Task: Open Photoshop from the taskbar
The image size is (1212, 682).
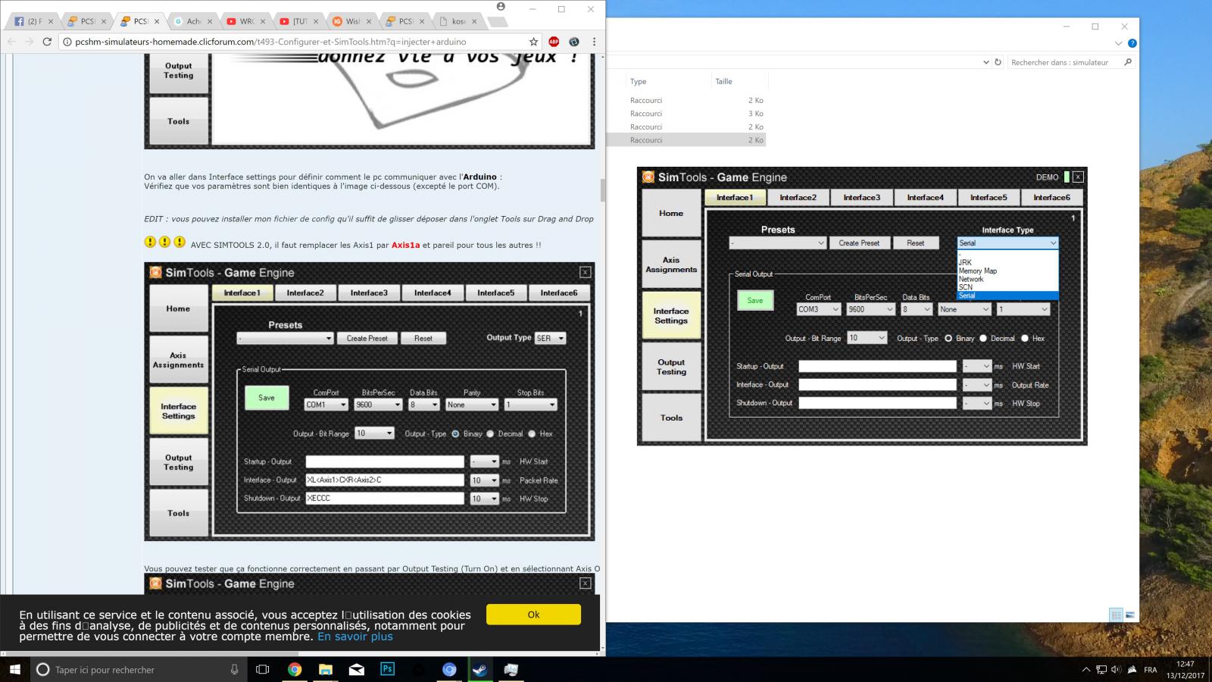Action: coord(387,669)
